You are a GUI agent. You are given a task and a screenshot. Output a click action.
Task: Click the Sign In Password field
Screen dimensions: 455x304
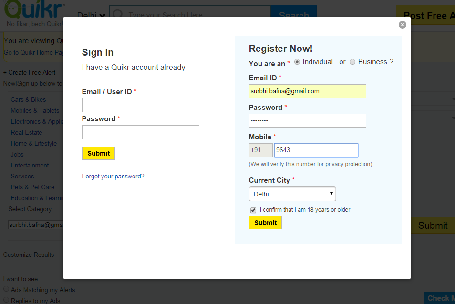click(140, 132)
